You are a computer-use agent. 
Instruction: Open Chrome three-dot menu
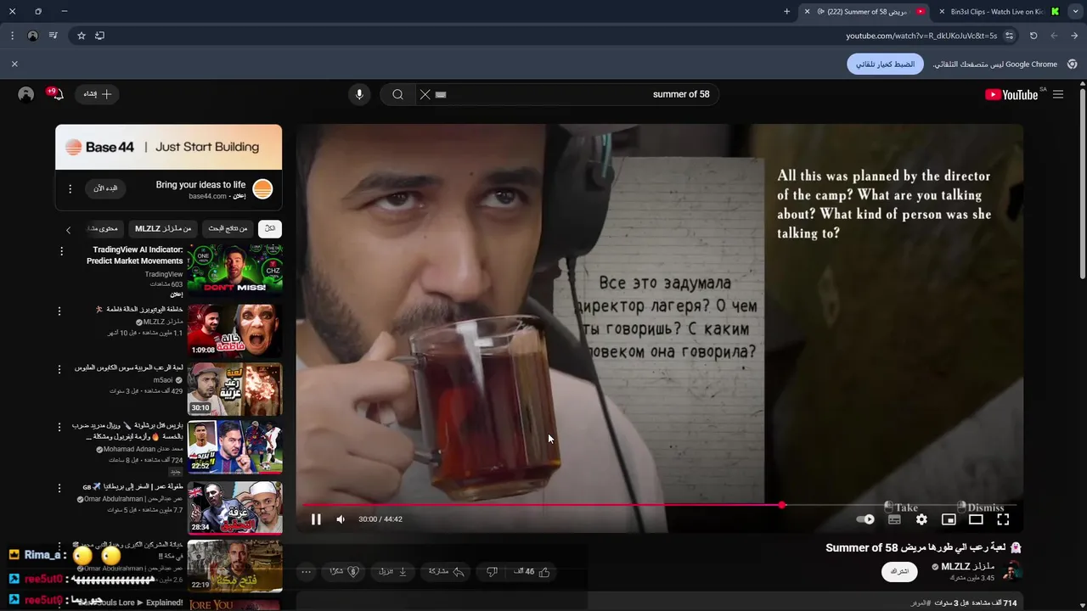[12, 36]
